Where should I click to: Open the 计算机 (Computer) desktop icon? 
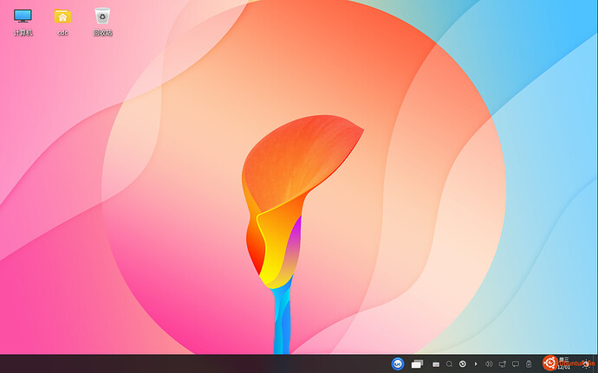point(23,17)
